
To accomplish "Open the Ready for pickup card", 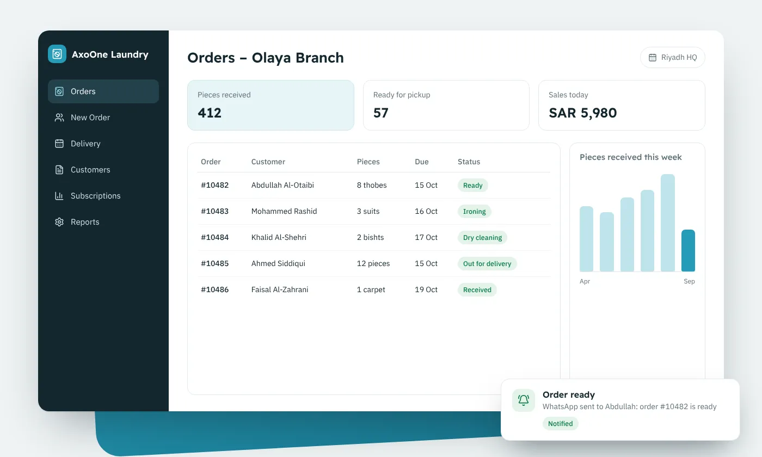I will click(x=446, y=105).
